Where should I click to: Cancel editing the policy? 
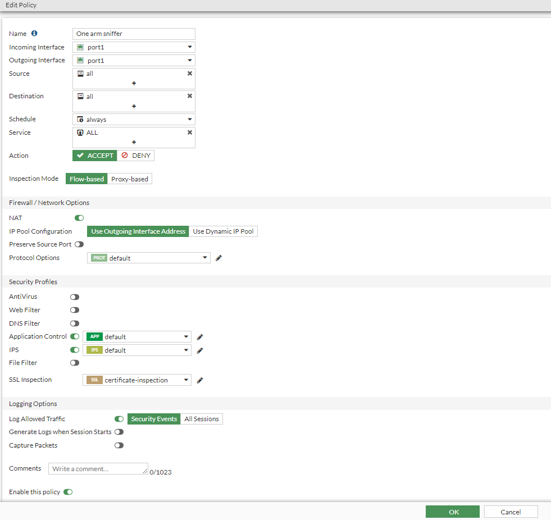coord(511,512)
